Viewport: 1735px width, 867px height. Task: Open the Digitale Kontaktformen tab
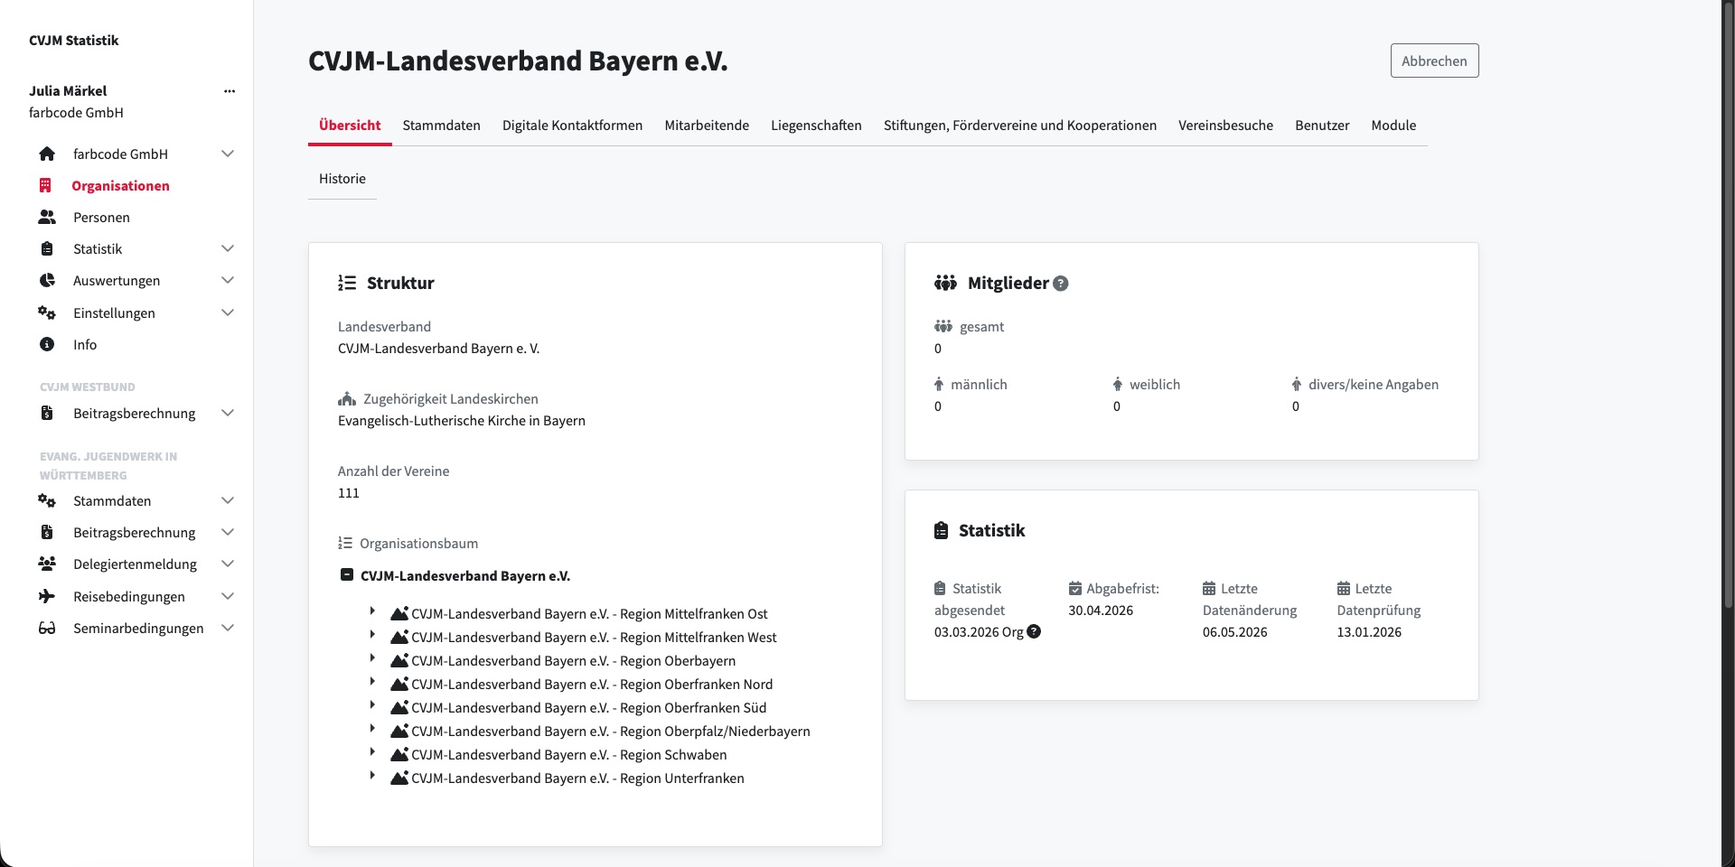click(x=572, y=126)
